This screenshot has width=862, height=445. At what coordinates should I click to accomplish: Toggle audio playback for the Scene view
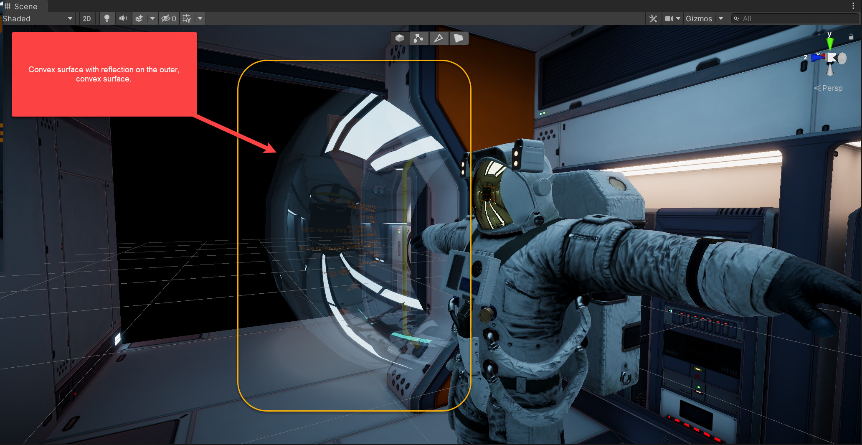[x=123, y=18]
